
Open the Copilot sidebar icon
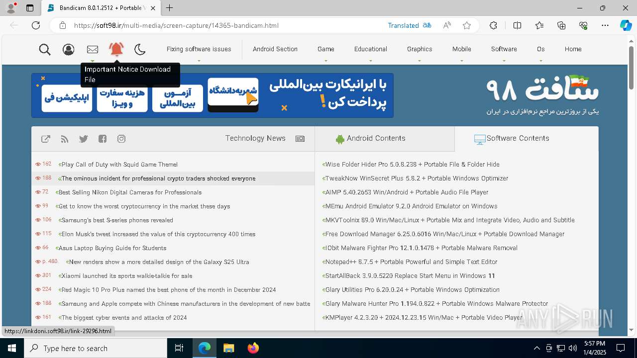(626, 25)
